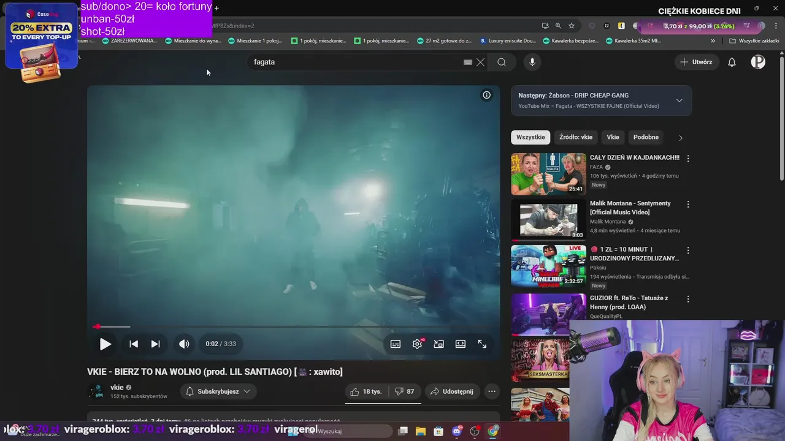Open Task View from the taskbar
Image resolution: width=785 pixels, height=441 pixels.
tap(403, 431)
